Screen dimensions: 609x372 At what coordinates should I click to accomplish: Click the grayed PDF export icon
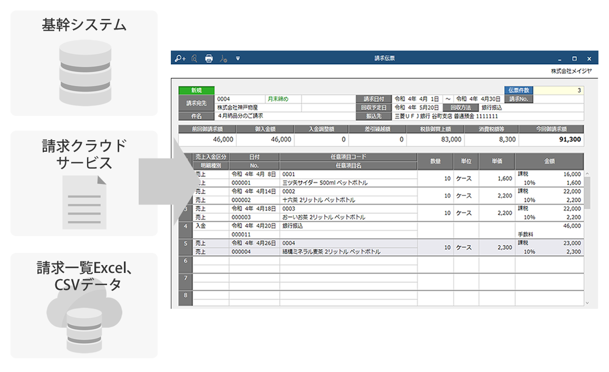pyautogui.click(x=223, y=58)
